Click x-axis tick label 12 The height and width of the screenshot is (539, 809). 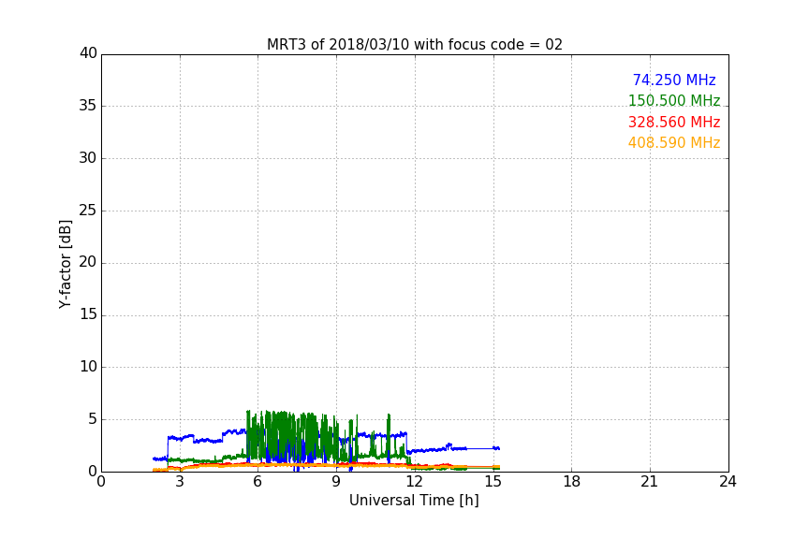[x=415, y=482]
